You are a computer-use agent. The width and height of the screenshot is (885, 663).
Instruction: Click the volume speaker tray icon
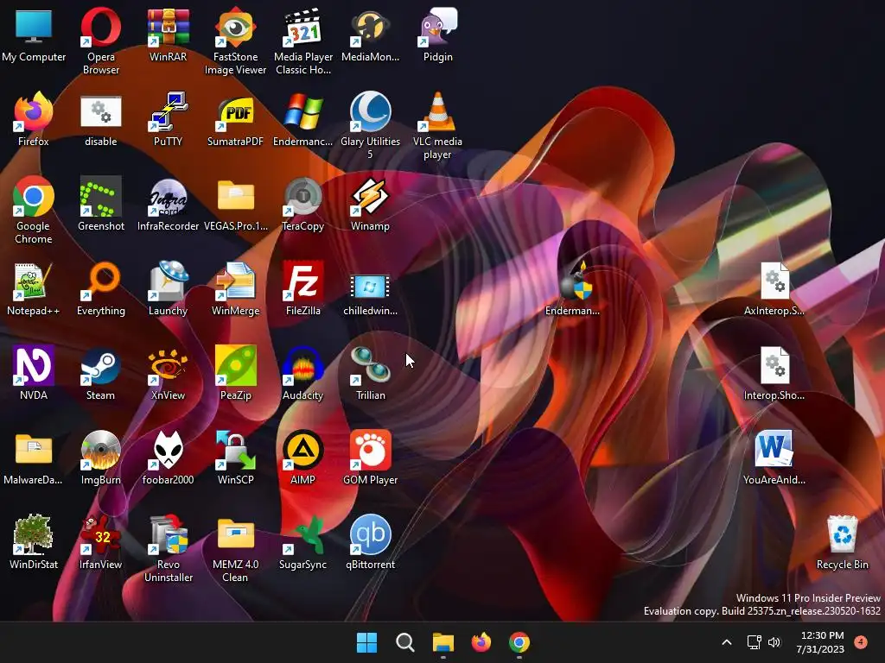tap(774, 642)
